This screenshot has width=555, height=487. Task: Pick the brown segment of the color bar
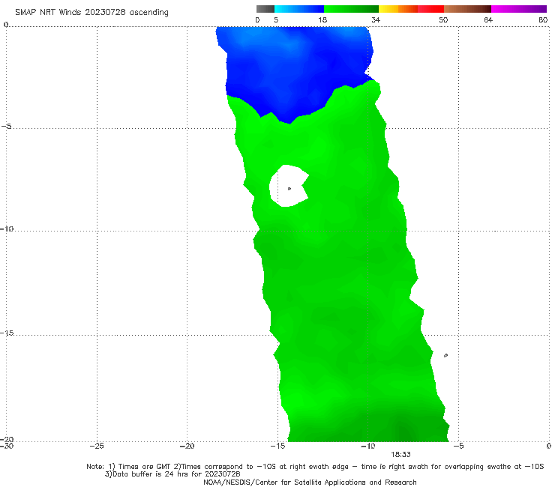tap(467, 9)
